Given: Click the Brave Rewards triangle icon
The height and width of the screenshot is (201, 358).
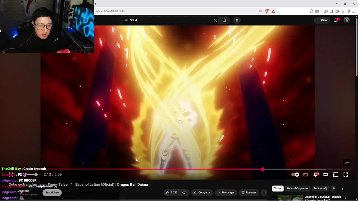Looking at the screenshot, I should tap(273, 11).
